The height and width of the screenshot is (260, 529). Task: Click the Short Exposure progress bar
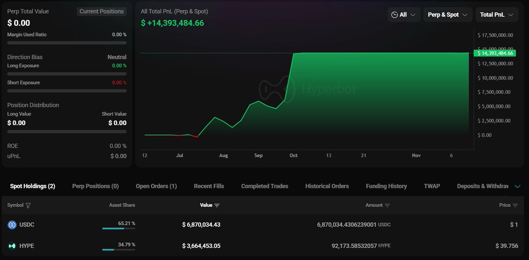(x=67, y=91)
